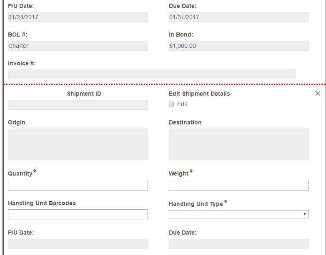The width and height of the screenshot is (326, 255).
Task: Click the Edit Shipment Details heading
Action: (199, 94)
